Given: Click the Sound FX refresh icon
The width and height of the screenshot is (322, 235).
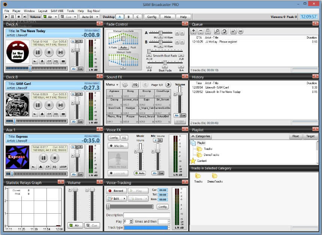Looking at the screenshot, I should pyautogui.click(x=125, y=85).
